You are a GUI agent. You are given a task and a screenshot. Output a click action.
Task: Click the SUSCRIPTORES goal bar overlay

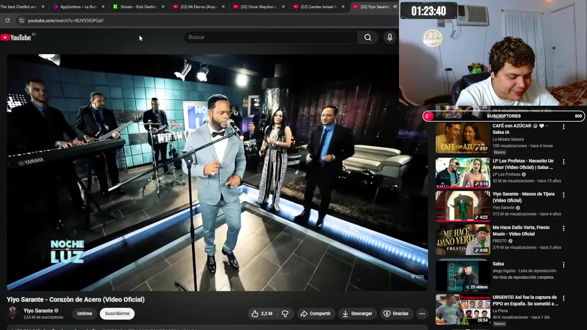pos(504,116)
